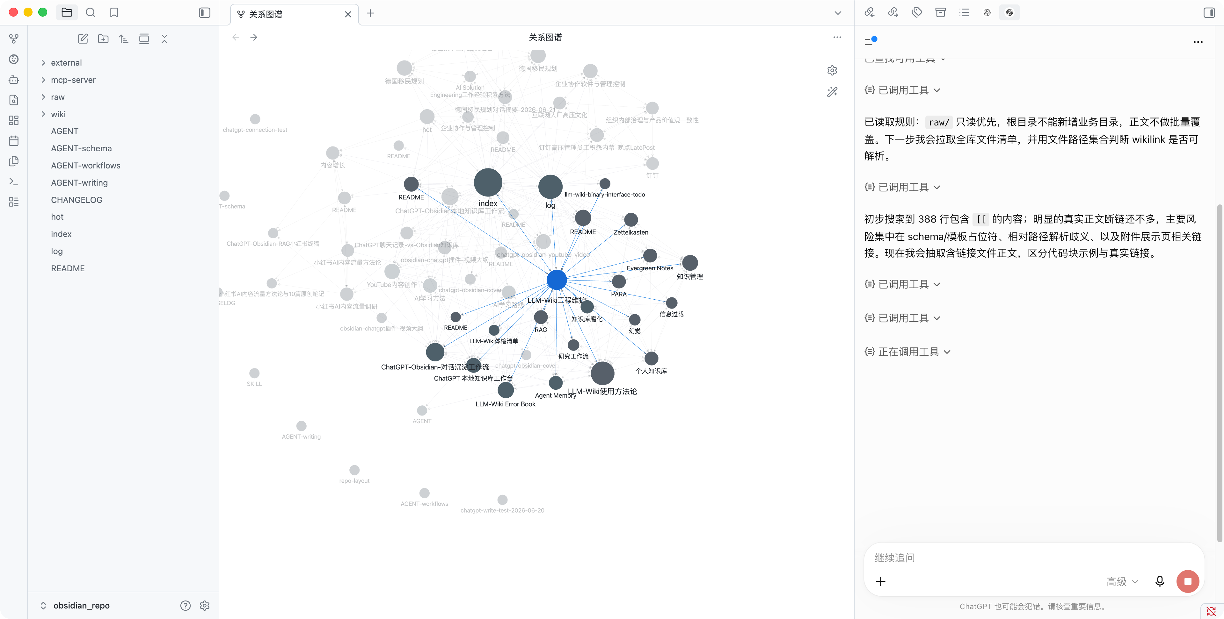The height and width of the screenshot is (619, 1224).
Task: Open the file explorer folder icon
Action: click(x=67, y=13)
